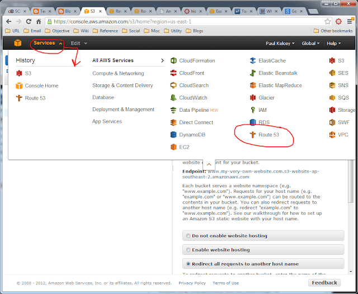
Task: Open SQS service icon
Action: point(332,98)
